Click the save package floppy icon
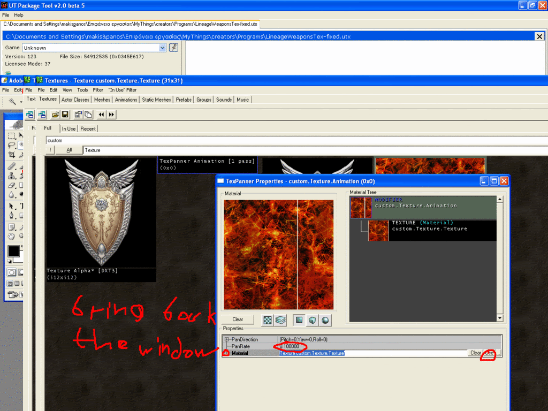 pos(65,115)
